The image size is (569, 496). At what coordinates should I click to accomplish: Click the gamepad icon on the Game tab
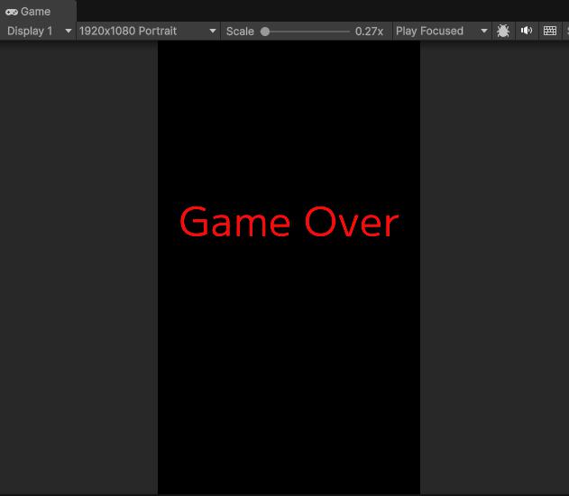(12, 12)
